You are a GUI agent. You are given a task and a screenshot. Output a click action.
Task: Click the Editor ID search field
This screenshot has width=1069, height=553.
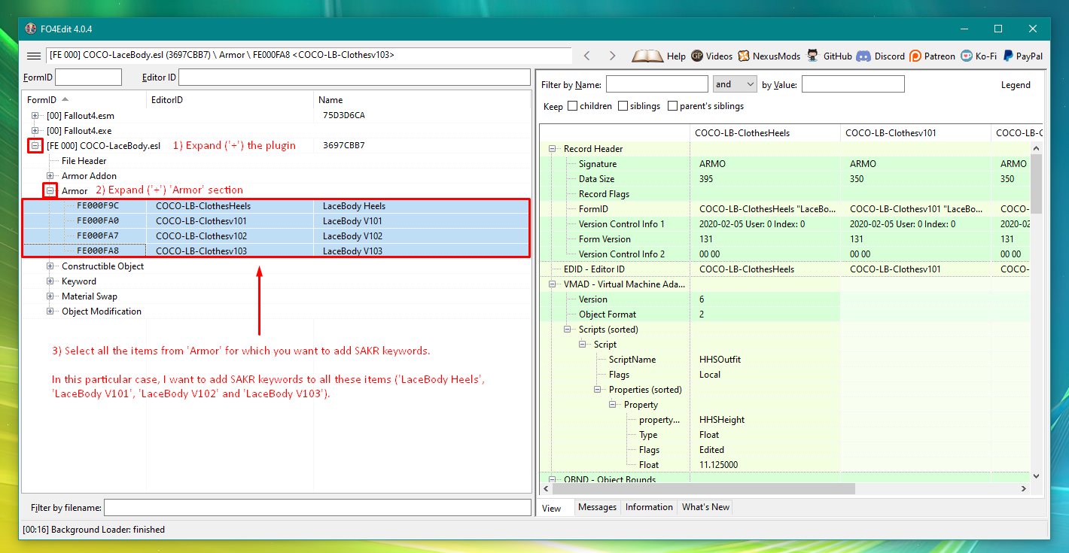(355, 77)
